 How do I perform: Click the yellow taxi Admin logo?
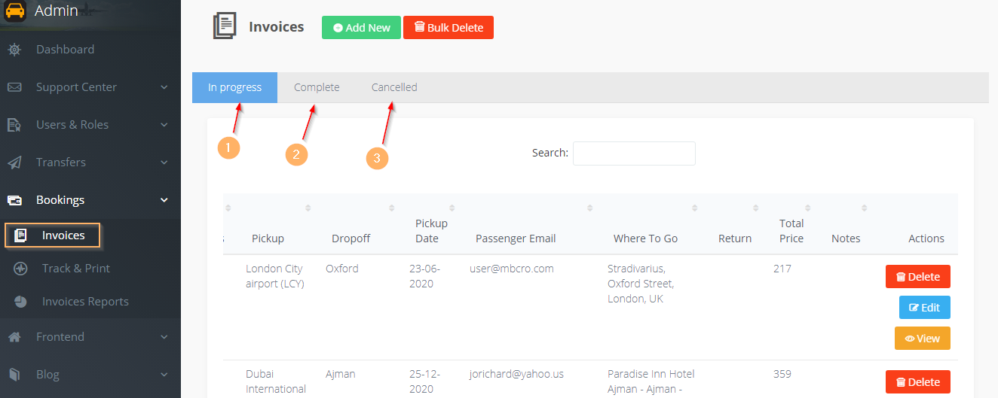pos(16,11)
